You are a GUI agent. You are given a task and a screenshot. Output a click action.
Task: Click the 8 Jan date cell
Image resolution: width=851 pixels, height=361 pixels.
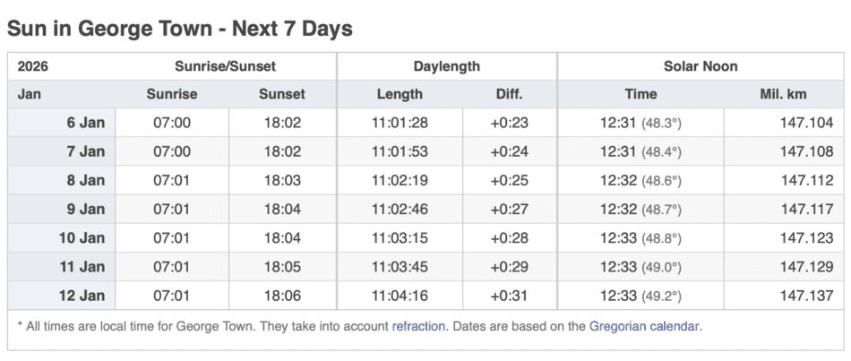pyautogui.click(x=86, y=180)
